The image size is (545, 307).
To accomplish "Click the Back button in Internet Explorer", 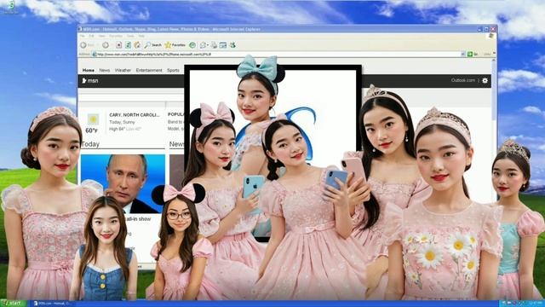I will [x=87, y=45].
